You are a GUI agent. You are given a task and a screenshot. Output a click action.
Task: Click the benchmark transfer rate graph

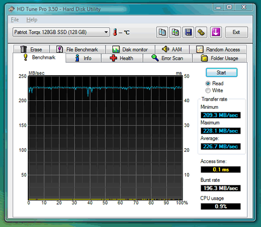coord(105,138)
